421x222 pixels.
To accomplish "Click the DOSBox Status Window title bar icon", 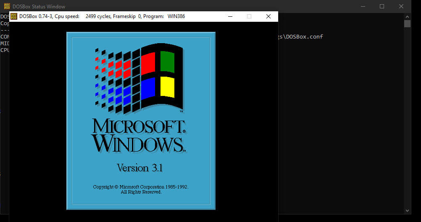I will [x=7, y=6].
